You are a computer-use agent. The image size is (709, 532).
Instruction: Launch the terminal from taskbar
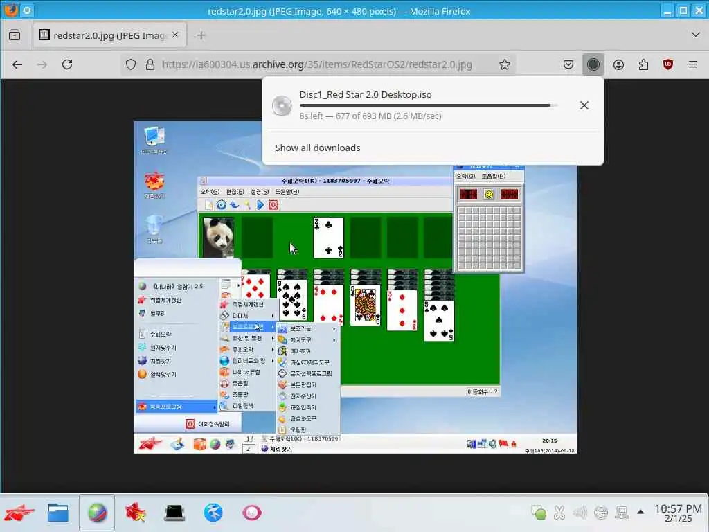tap(174, 513)
